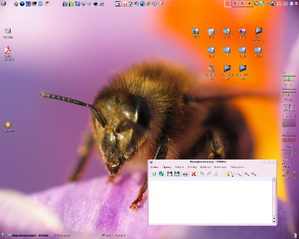Click the home folder icon in top panel
Image resolution: width=299 pixels, height=239 pixels.
pos(16,4)
